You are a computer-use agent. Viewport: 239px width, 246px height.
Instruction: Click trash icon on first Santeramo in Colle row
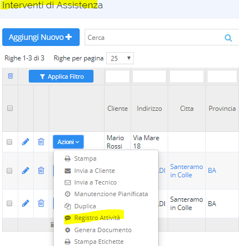click(x=41, y=171)
